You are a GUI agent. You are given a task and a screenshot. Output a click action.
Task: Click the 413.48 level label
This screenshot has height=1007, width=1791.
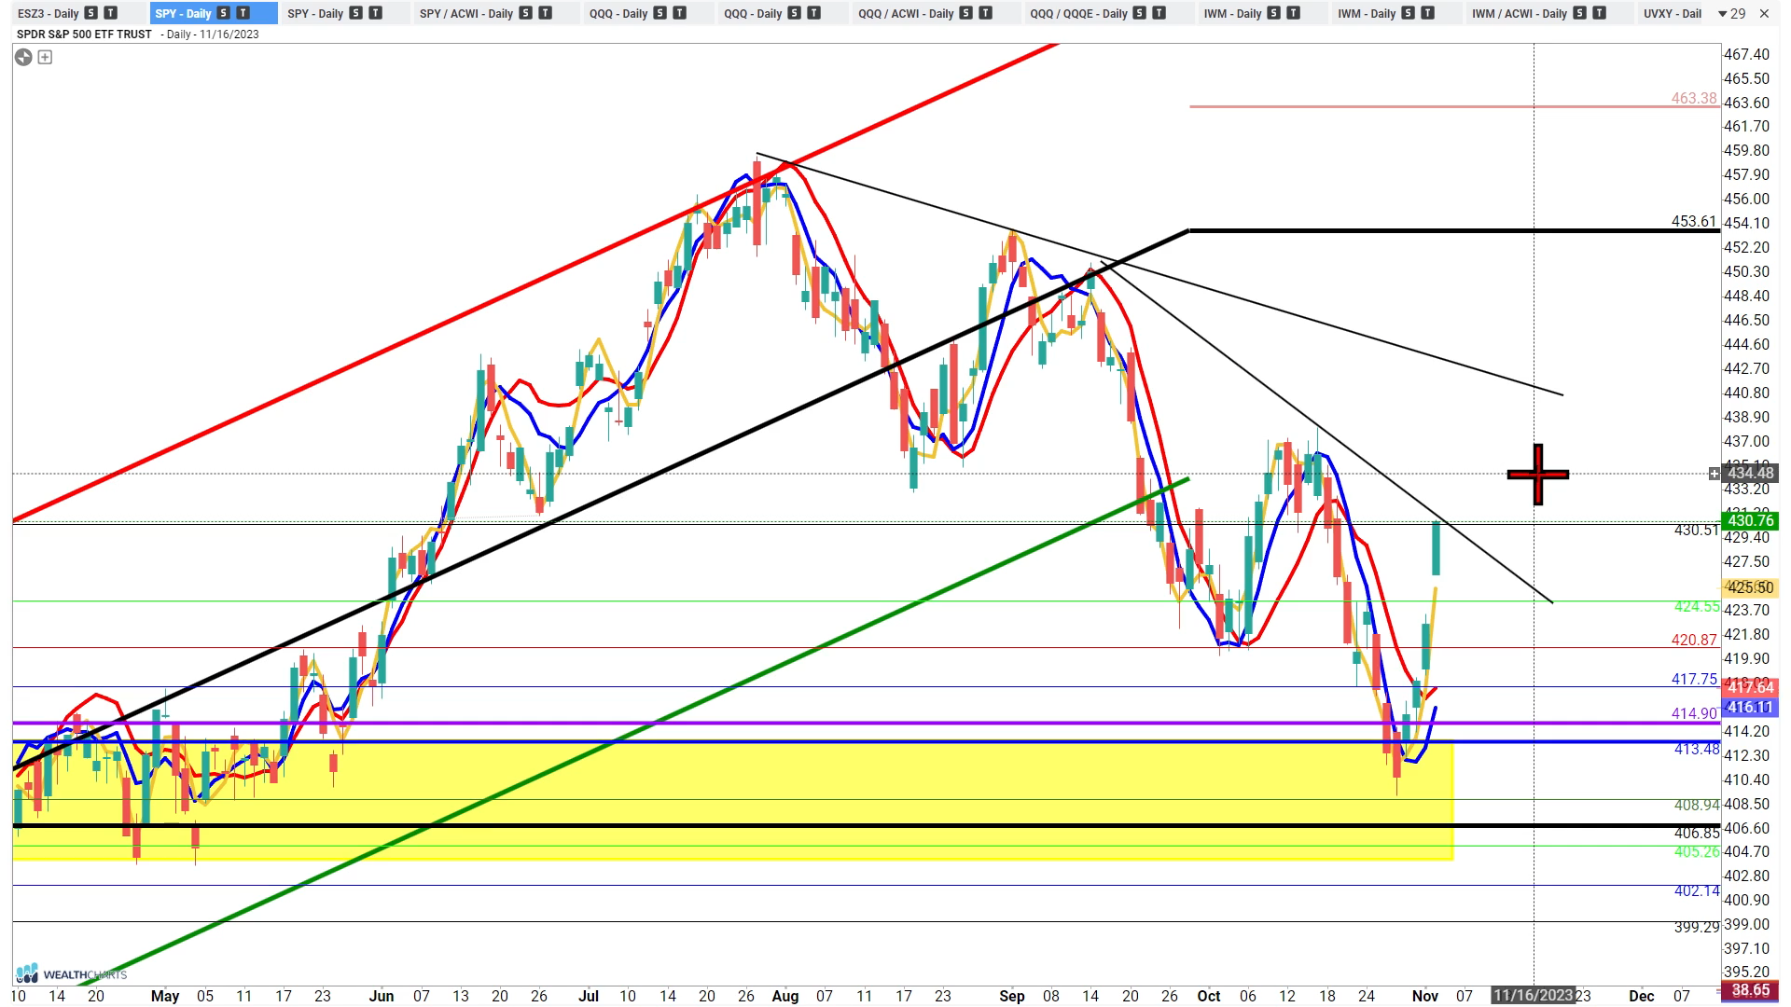(1697, 749)
